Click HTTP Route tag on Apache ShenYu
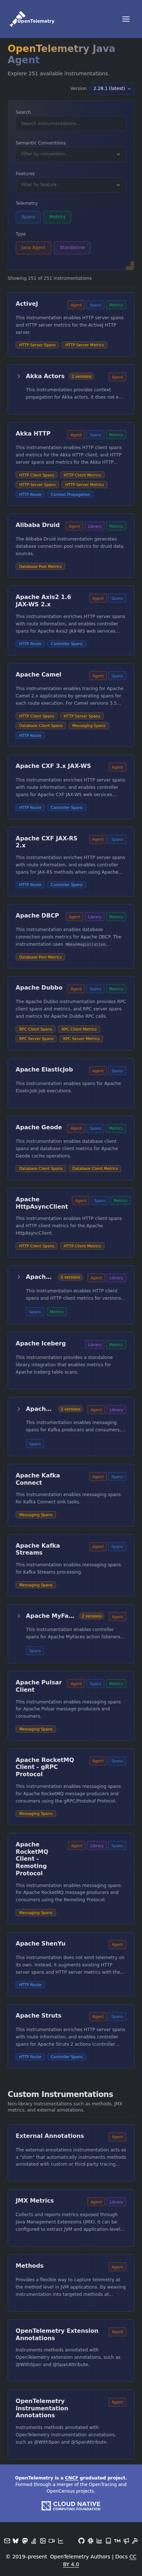Screen dimensions: 142x2576 coord(30,1985)
